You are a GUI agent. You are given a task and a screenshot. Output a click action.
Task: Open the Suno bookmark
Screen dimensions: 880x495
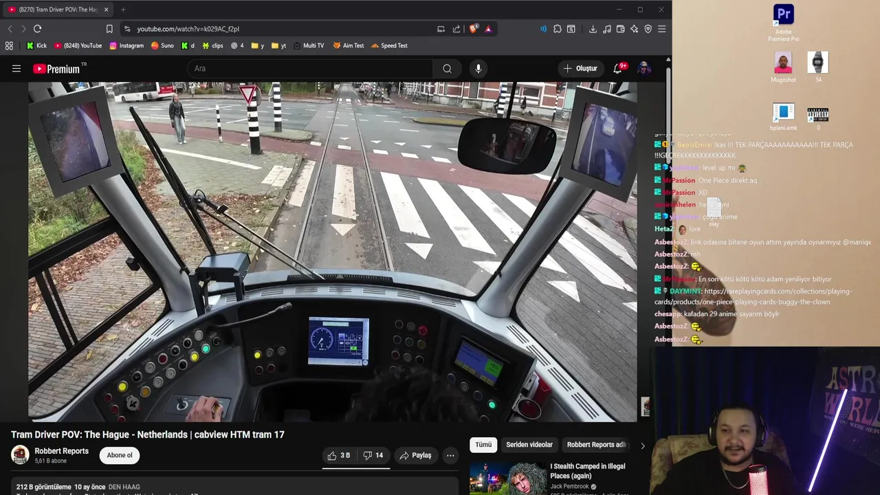pyautogui.click(x=162, y=45)
